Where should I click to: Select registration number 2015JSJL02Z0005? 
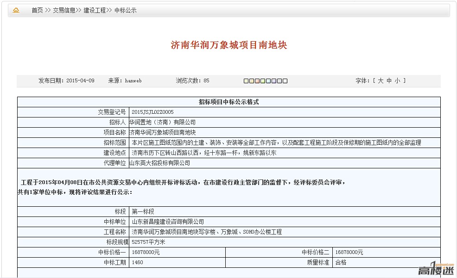152,112
